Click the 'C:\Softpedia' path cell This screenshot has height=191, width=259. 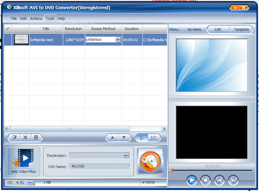[155, 40]
